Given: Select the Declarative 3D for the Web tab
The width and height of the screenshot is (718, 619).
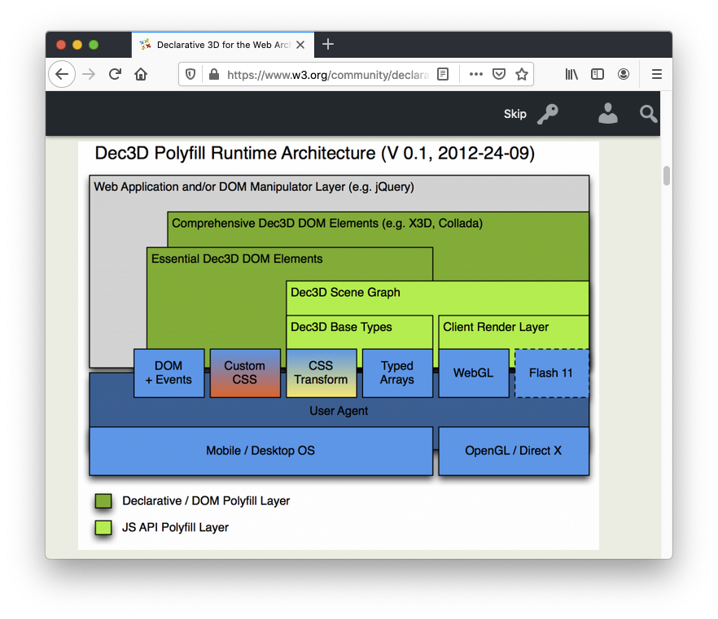Looking at the screenshot, I should tap(217, 45).
